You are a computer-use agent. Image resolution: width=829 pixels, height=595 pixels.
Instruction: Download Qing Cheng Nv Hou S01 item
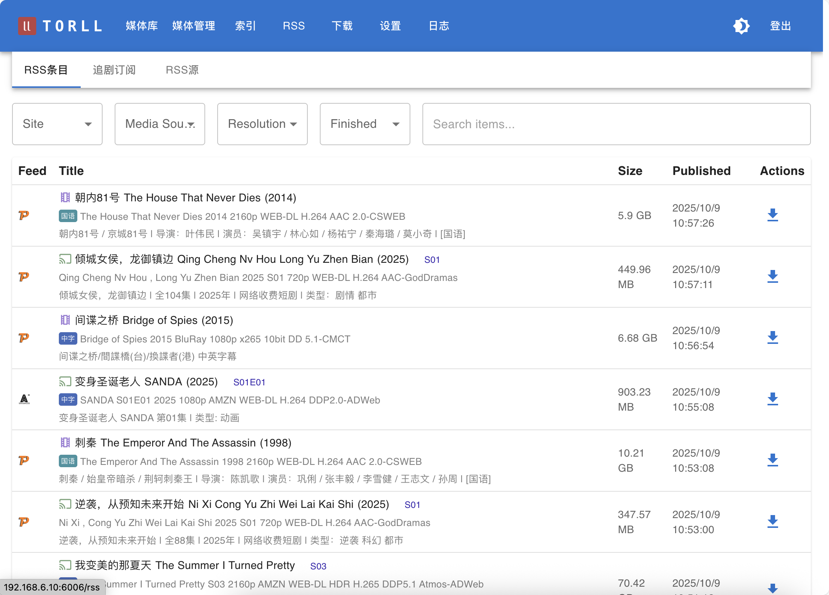[772, 277]
